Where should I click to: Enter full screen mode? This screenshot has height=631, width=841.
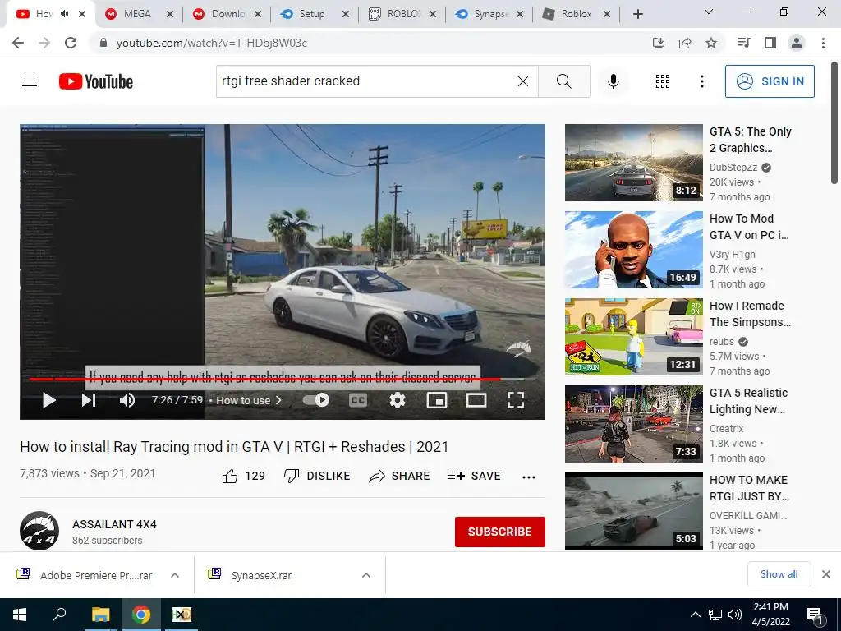pos(516,400)
